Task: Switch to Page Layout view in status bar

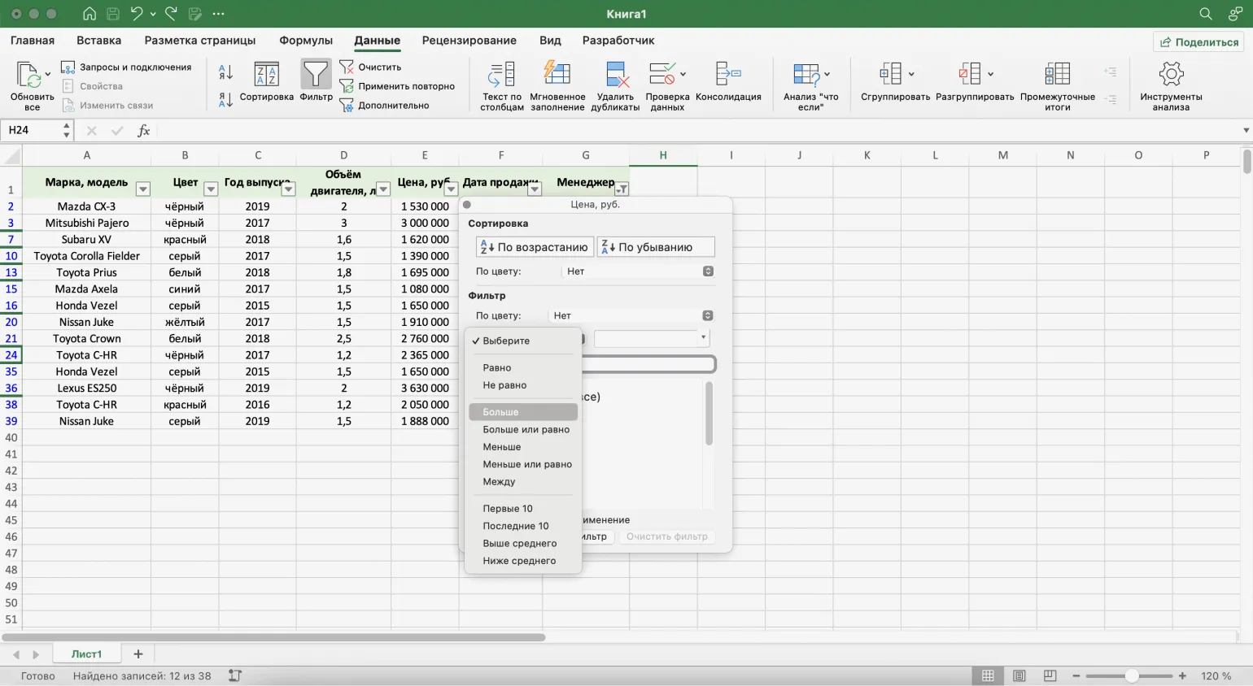Action: click(x=1019, y=675)
